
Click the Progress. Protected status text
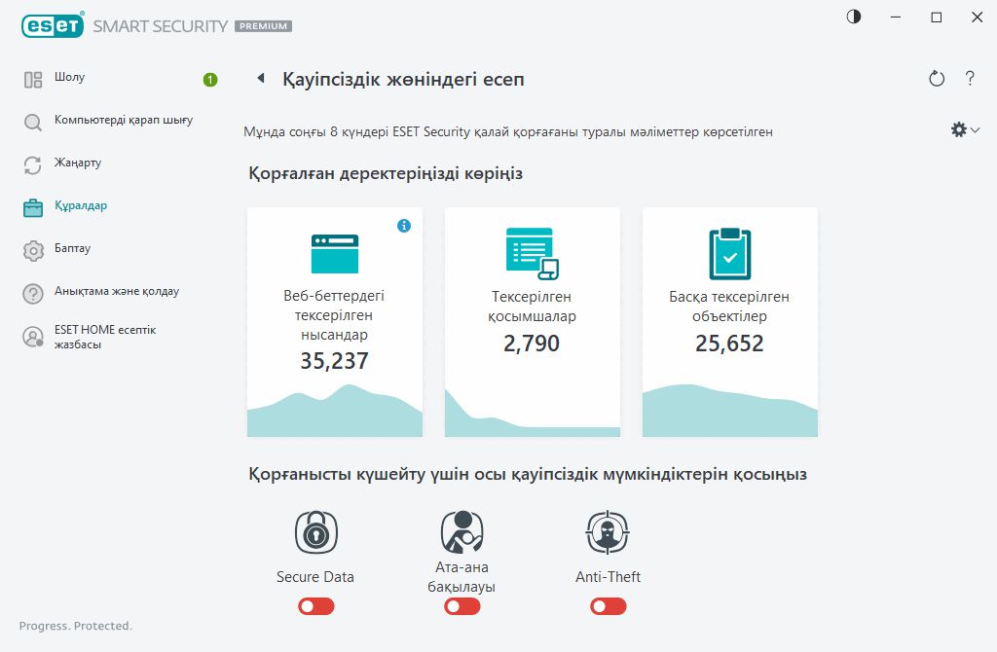click(74, 626)
